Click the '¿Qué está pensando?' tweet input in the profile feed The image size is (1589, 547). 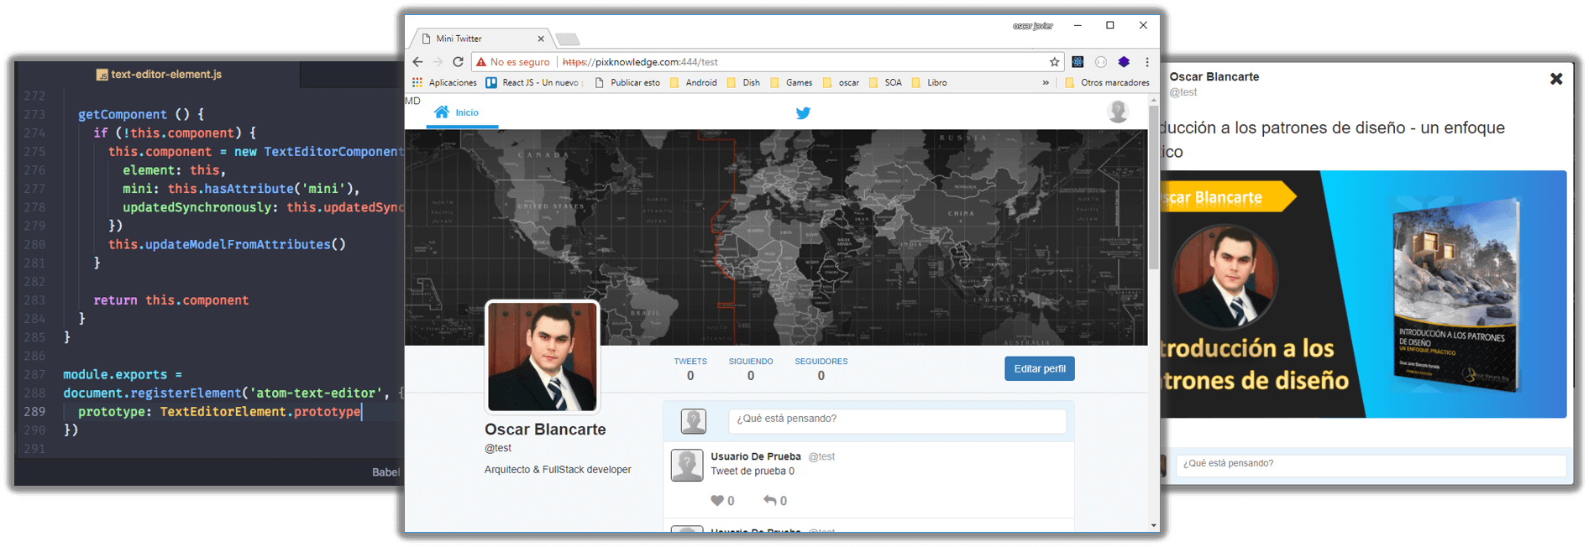[x=896, y=419]
